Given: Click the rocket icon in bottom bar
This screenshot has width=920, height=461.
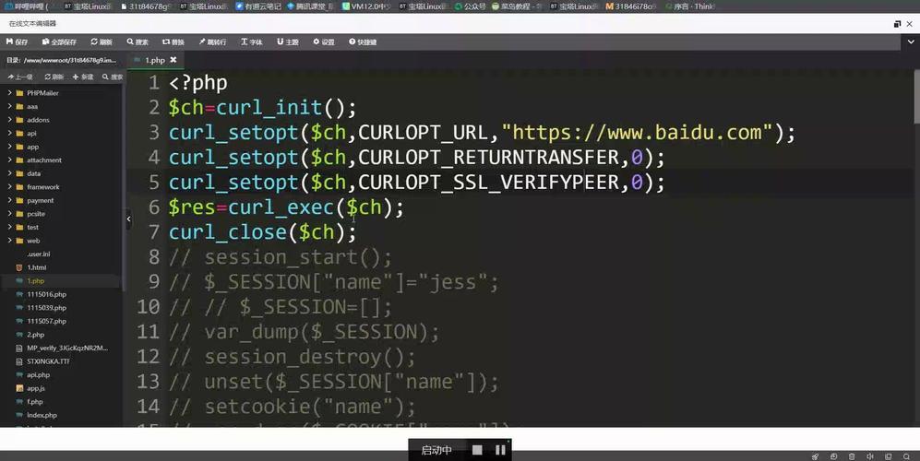Looking at the screenshot, I should 815,456.
